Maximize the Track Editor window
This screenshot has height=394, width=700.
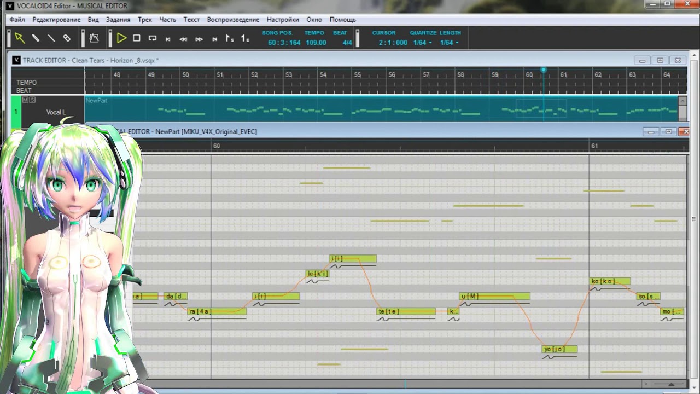coord(660,60)
